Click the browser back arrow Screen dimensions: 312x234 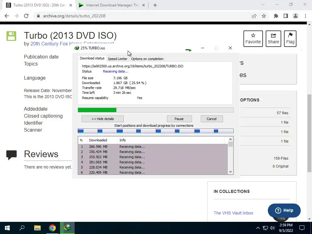[7, 16]
